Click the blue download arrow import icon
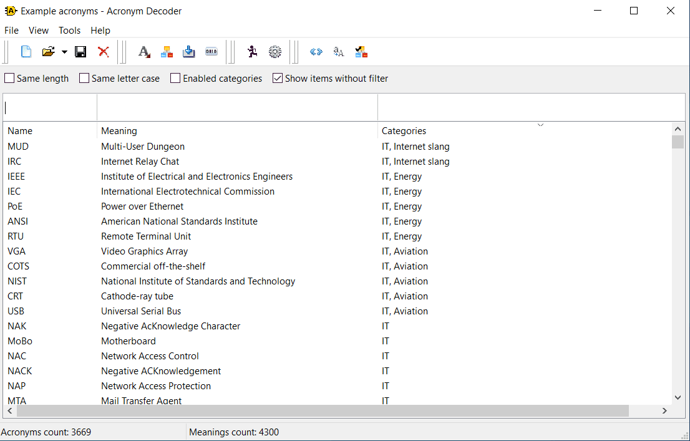The width and height of the screenshot is (690, 441). point(189,52)
